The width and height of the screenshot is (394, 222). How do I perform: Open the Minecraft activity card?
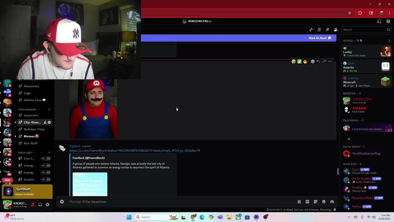tap(367, 82)
